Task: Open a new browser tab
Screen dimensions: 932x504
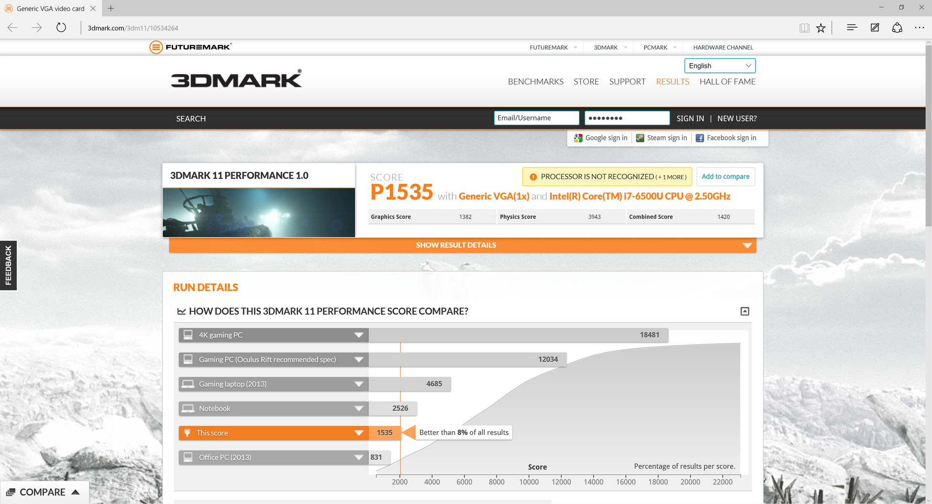Action: point(111,8)
